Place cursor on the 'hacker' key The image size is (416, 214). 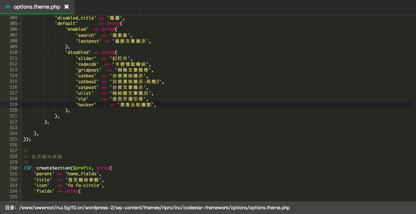(x=86, y=104)
